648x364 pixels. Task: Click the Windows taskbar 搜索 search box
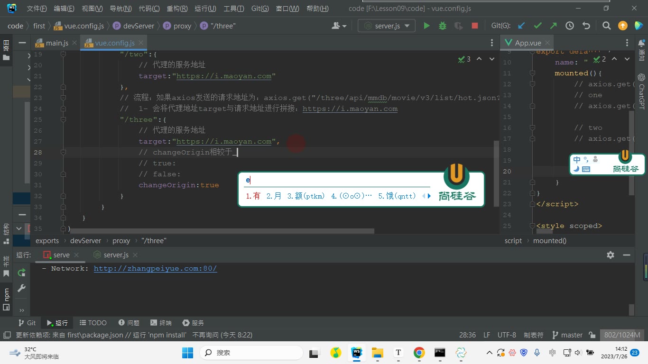click(252, 353)
